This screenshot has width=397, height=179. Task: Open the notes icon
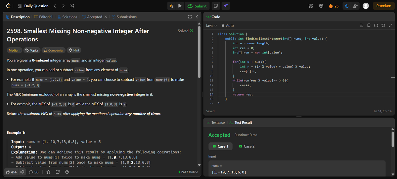click(x=216, y=6)
